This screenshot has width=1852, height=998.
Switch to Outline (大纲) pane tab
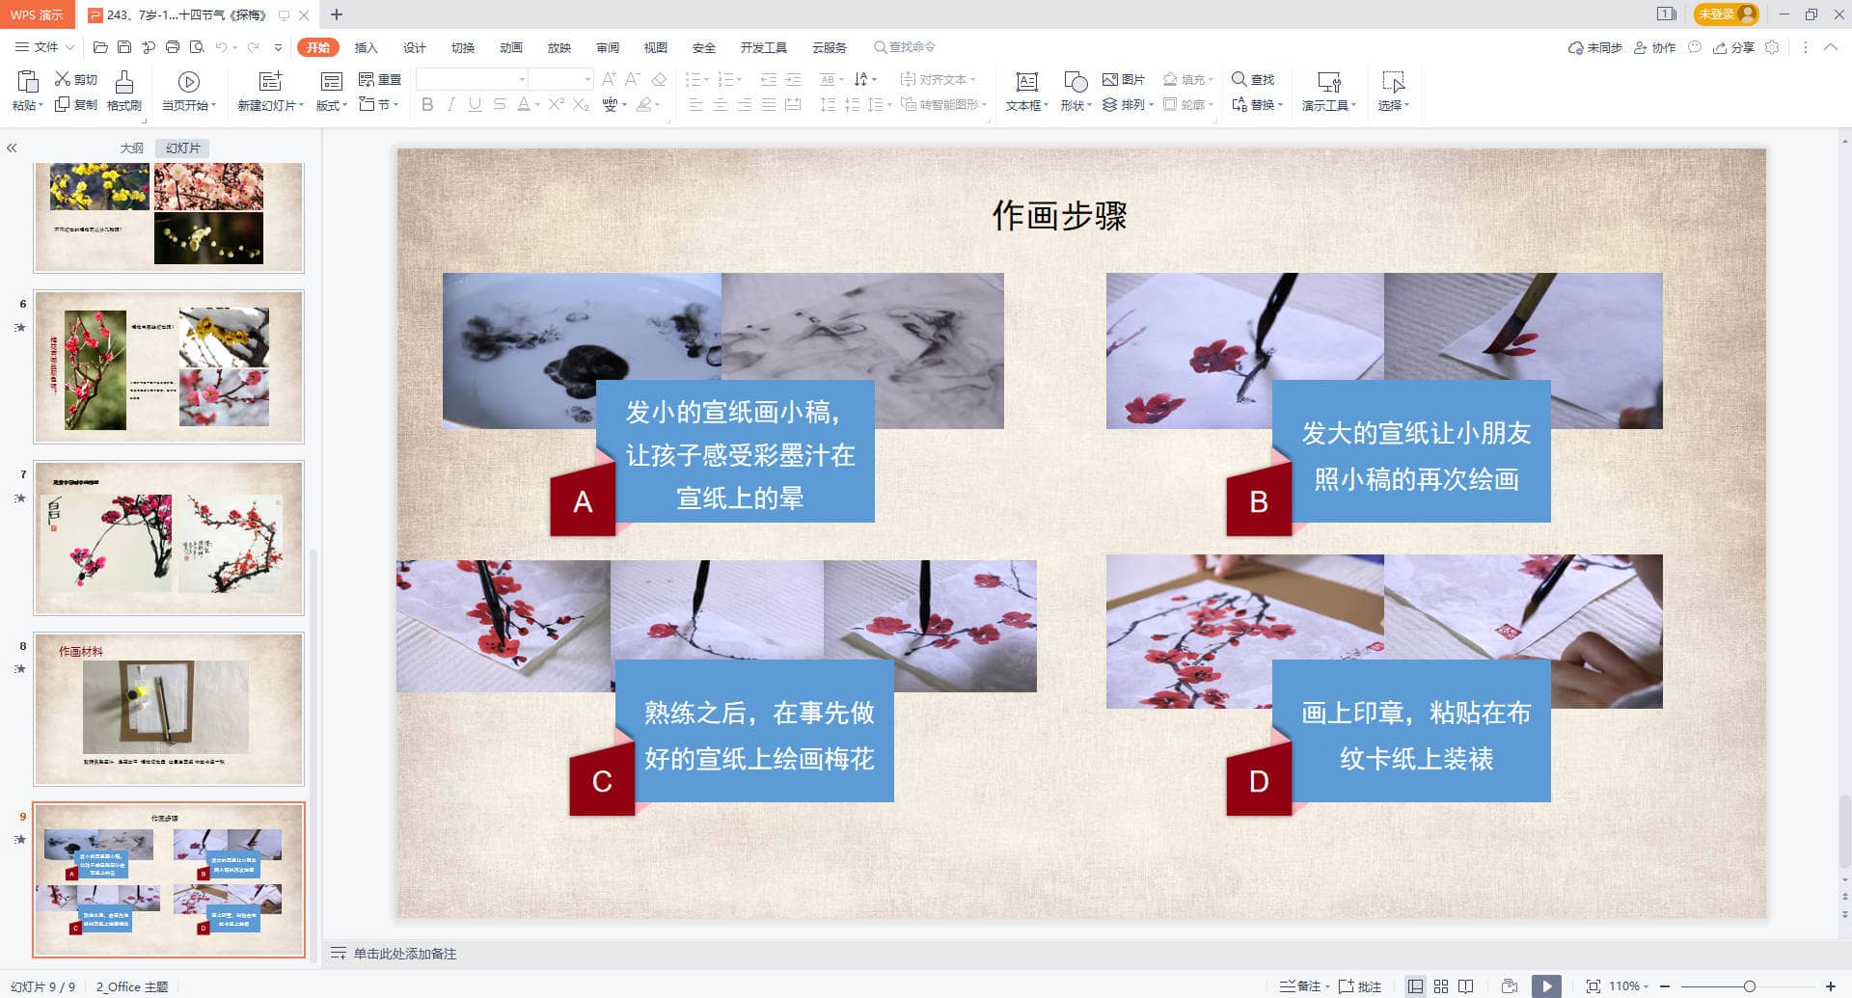coord(132,148)
